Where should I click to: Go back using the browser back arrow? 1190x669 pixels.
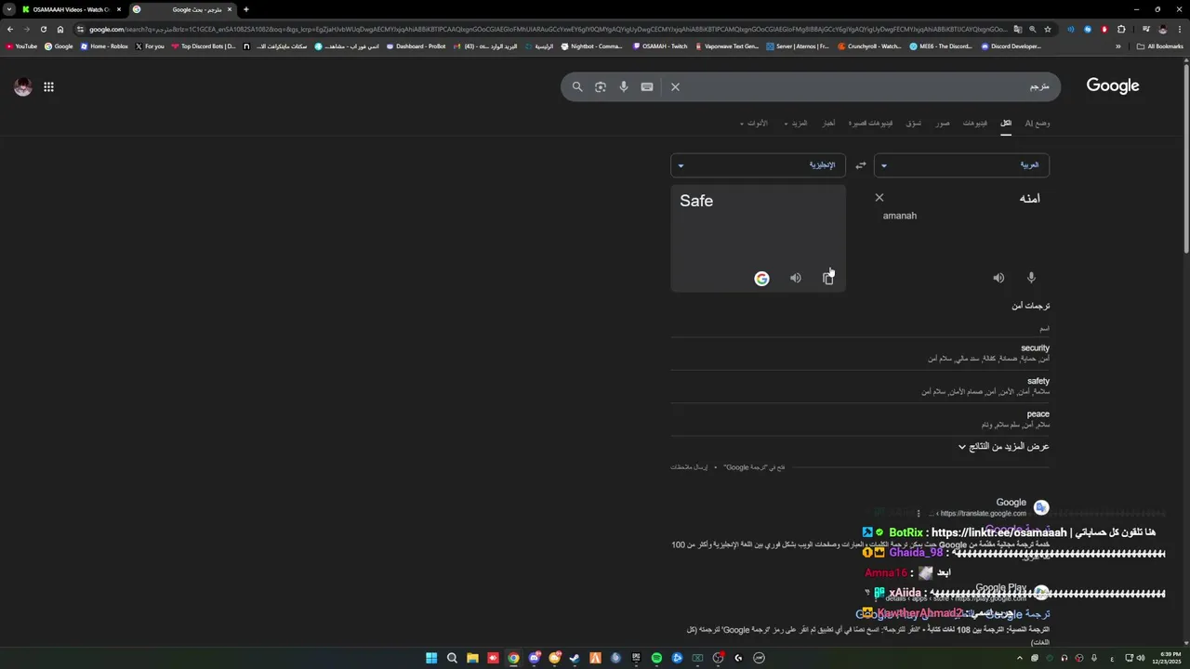tap(10, 29)
